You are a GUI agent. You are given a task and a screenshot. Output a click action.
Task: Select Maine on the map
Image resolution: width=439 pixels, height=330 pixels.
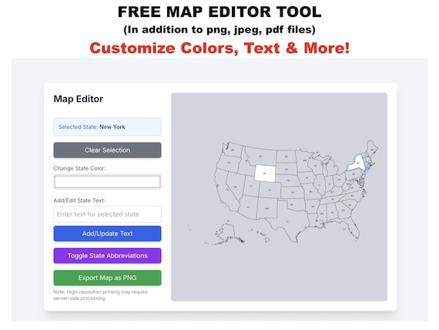[x=372, y=150]
